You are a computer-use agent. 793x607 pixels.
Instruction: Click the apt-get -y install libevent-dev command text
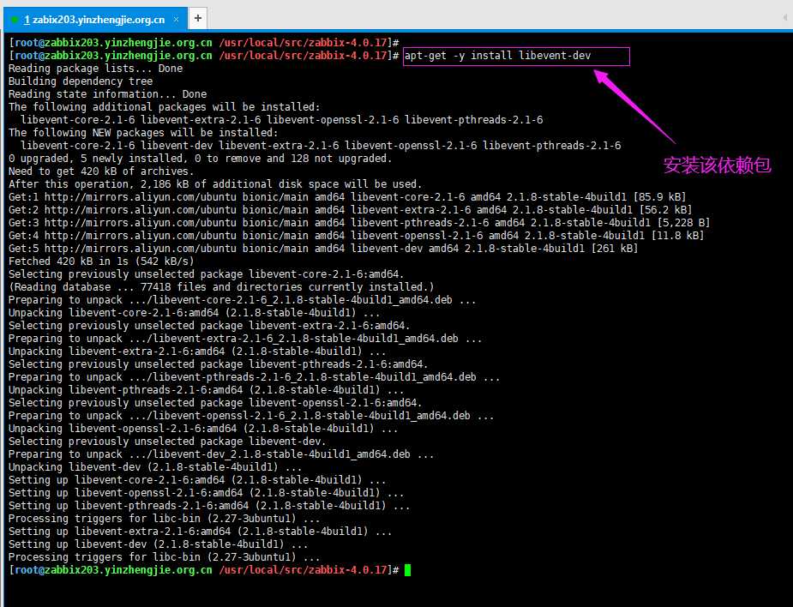497,56
